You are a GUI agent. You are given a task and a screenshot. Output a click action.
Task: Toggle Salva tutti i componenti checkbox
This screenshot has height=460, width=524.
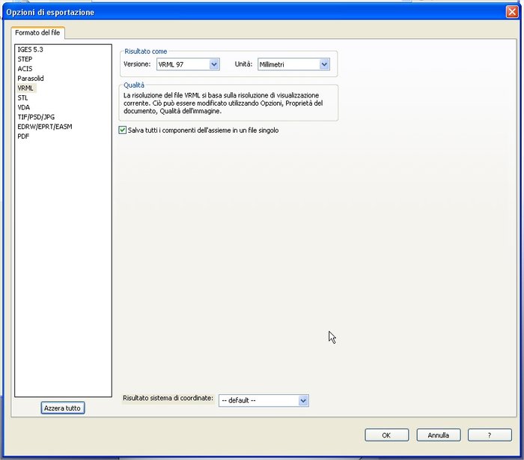tap(123, 130)
